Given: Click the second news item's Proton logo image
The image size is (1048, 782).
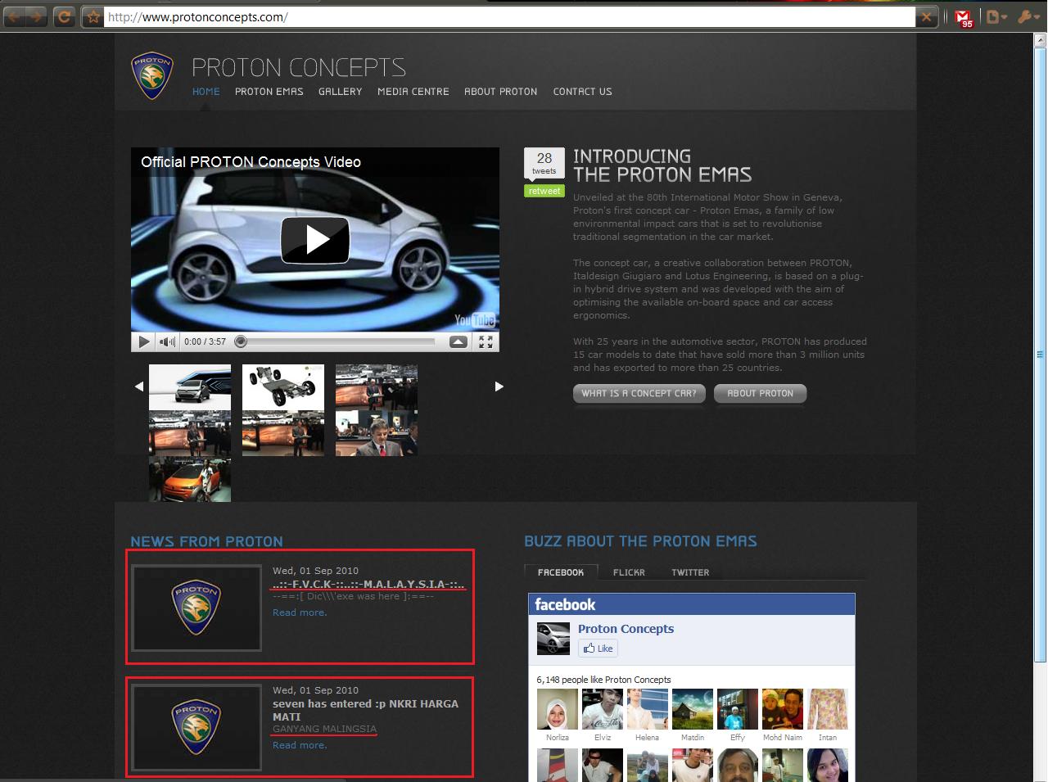Looking at the screenshot, I should point(196,728).
